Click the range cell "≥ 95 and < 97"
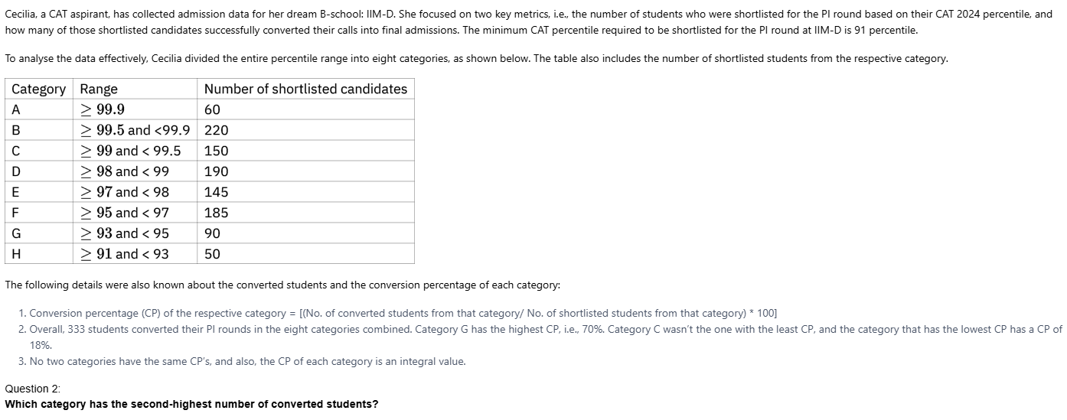The height and width of the screenshot is (420, 1067). click(x=125, y=213)
